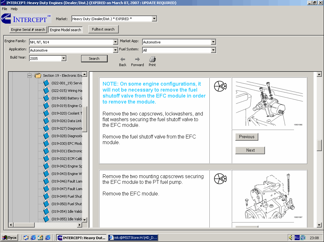Click the language indicator RU in tray
The width and height of the screenshot is (324, 242).
pyautogui.click(x=297, y=238)
